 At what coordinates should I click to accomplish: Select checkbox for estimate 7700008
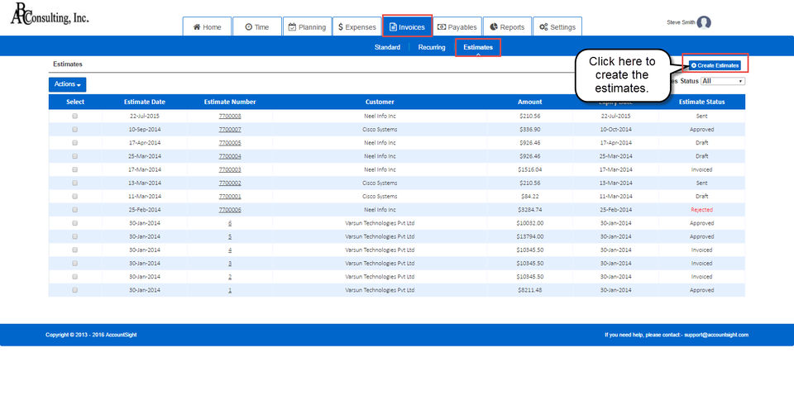[x=75, y=116]
